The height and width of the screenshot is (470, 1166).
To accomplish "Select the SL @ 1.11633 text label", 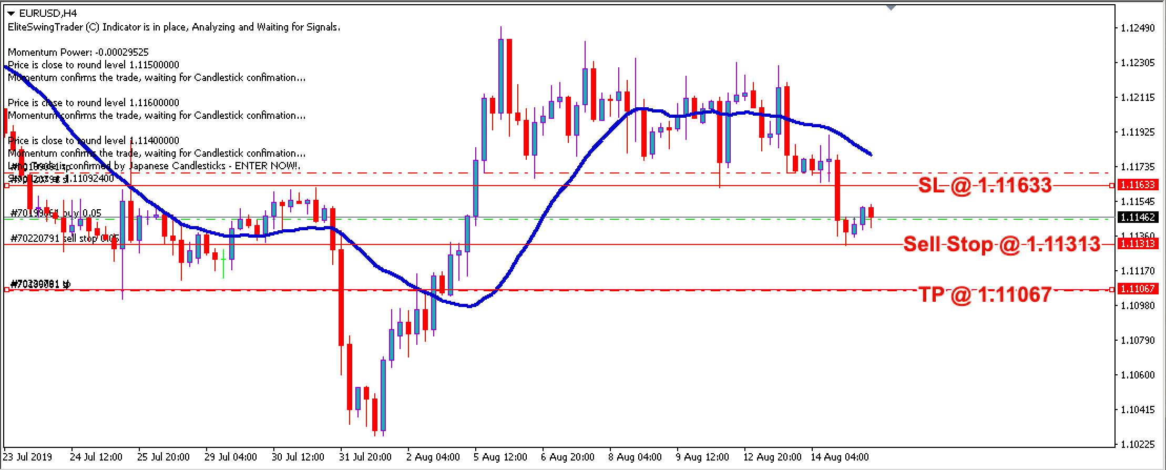I will 985,185.
